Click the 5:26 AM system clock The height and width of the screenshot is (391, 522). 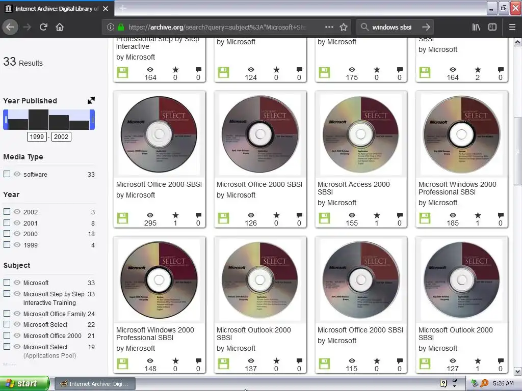[x=503, y=383]
